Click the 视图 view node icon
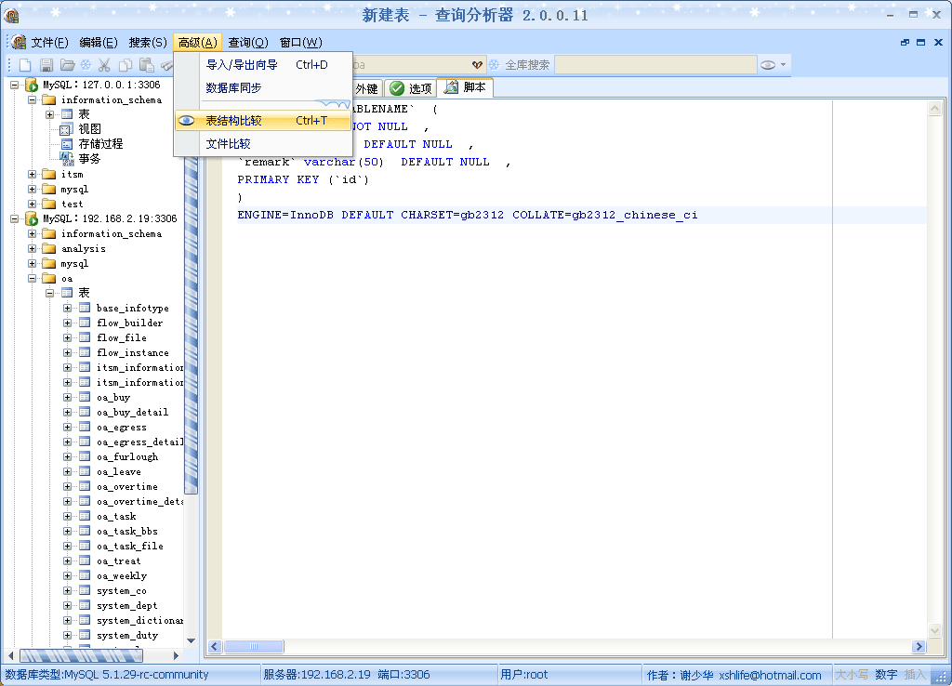This screenshot has width=952, height=686. click(66, 129)
